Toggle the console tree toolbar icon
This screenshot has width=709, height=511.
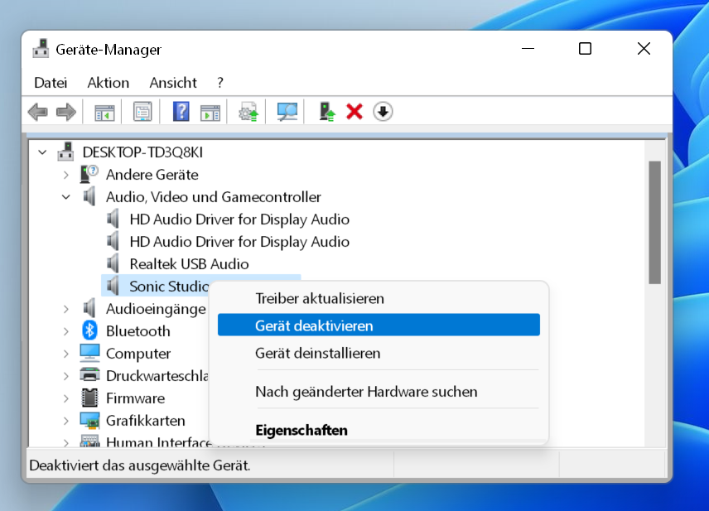tap(104, 111)
